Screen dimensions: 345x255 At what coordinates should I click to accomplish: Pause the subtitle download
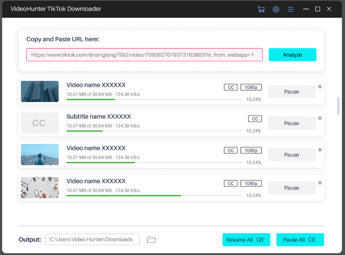[292, 123]
